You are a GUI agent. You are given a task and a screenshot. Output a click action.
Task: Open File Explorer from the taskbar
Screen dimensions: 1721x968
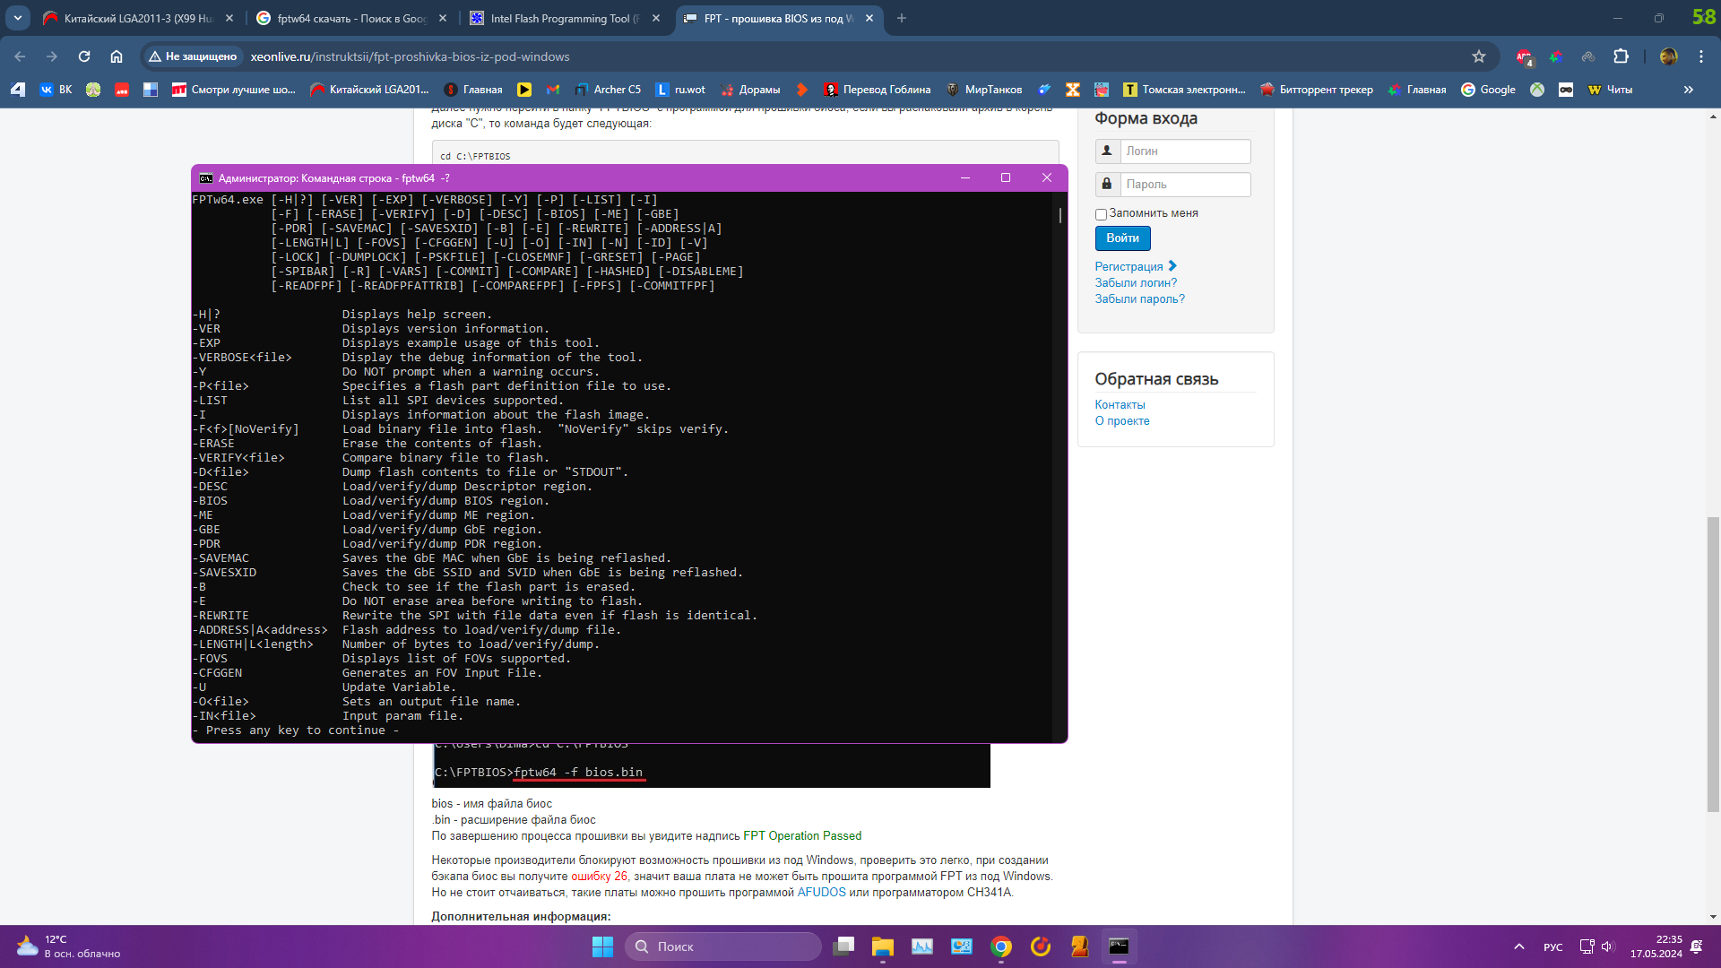883,946
